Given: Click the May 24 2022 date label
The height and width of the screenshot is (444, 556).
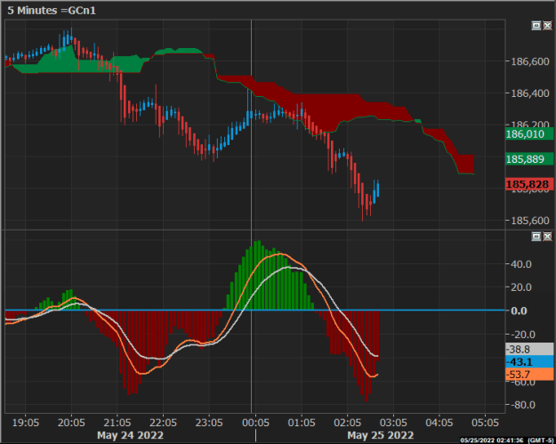Looking at the screenshot, I should (130, 435).
